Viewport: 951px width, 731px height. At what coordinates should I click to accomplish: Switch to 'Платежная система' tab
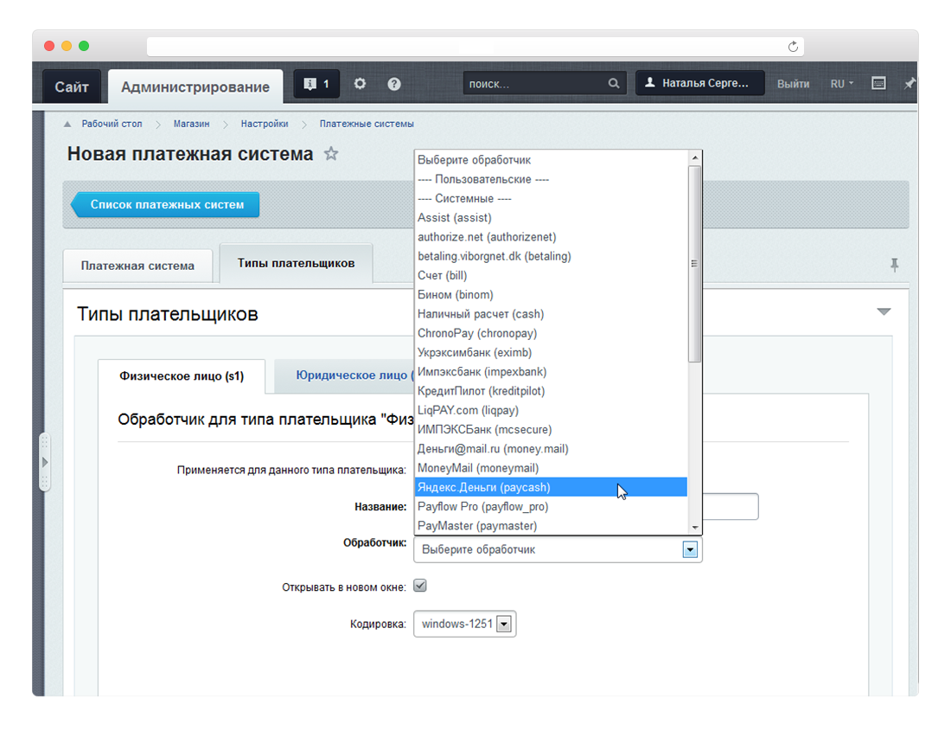coord(137,266)
